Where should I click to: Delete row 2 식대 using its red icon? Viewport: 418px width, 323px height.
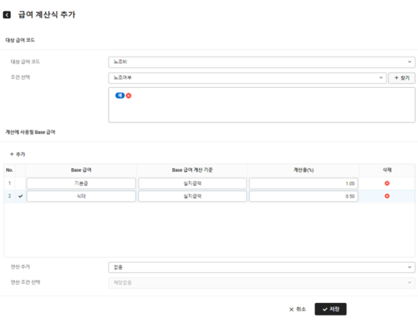click(387, 196)
